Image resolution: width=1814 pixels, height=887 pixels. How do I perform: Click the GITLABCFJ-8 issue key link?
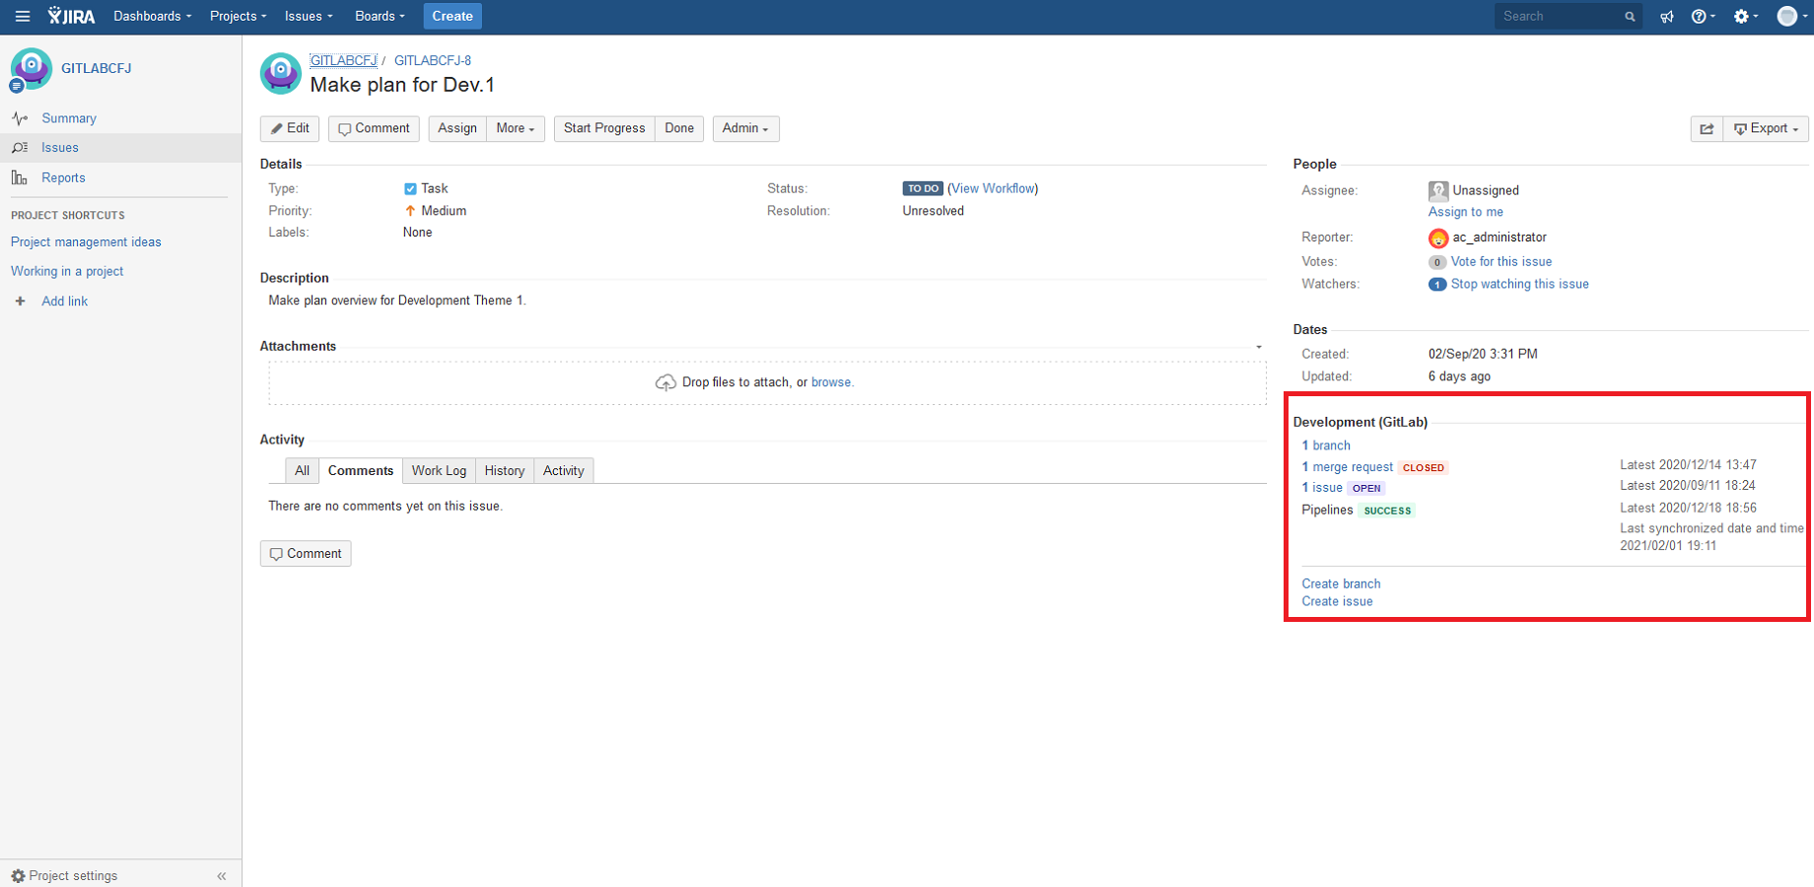433,60
